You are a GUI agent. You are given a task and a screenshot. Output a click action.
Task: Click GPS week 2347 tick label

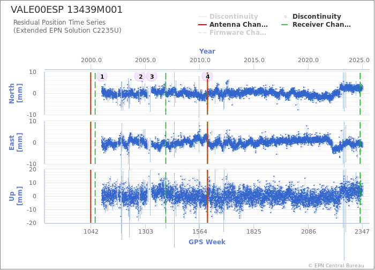coord(362,231)
